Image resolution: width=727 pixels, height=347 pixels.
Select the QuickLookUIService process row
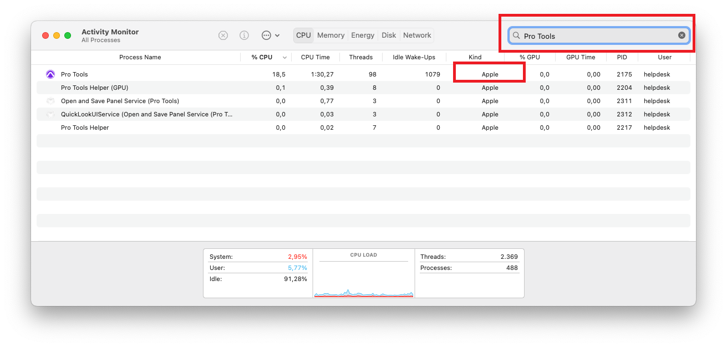[x=363, y=114]
